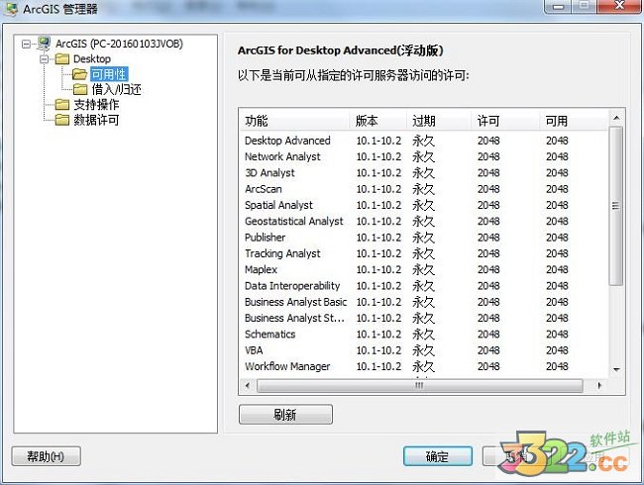The width and height of the screenshot is (644, 485).
Task: Click the list scroll up arrow
Action: click(616, 118)
